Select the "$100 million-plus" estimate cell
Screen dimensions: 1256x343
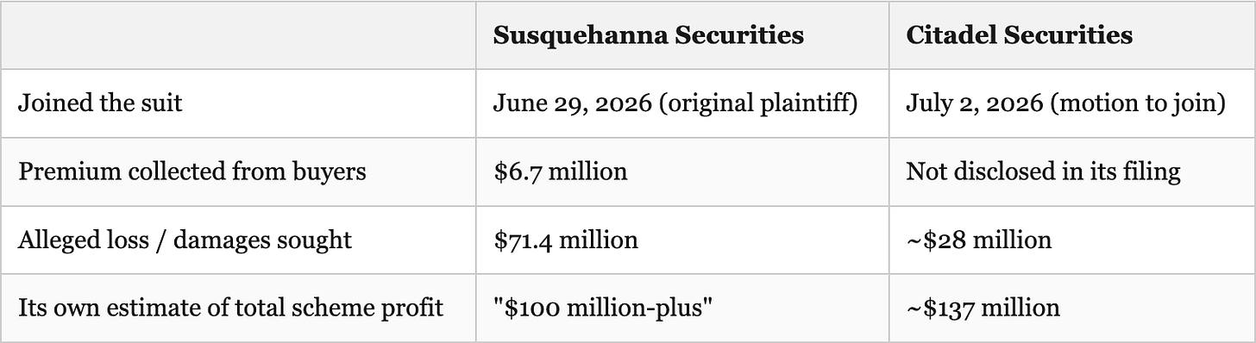click(681, 308)
